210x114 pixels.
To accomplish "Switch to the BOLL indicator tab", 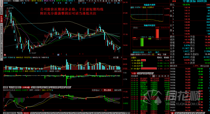I will click(43, 113).
